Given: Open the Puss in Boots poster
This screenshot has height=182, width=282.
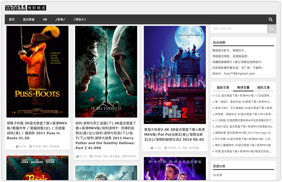Looking at the screenshot, I should 37,72.
